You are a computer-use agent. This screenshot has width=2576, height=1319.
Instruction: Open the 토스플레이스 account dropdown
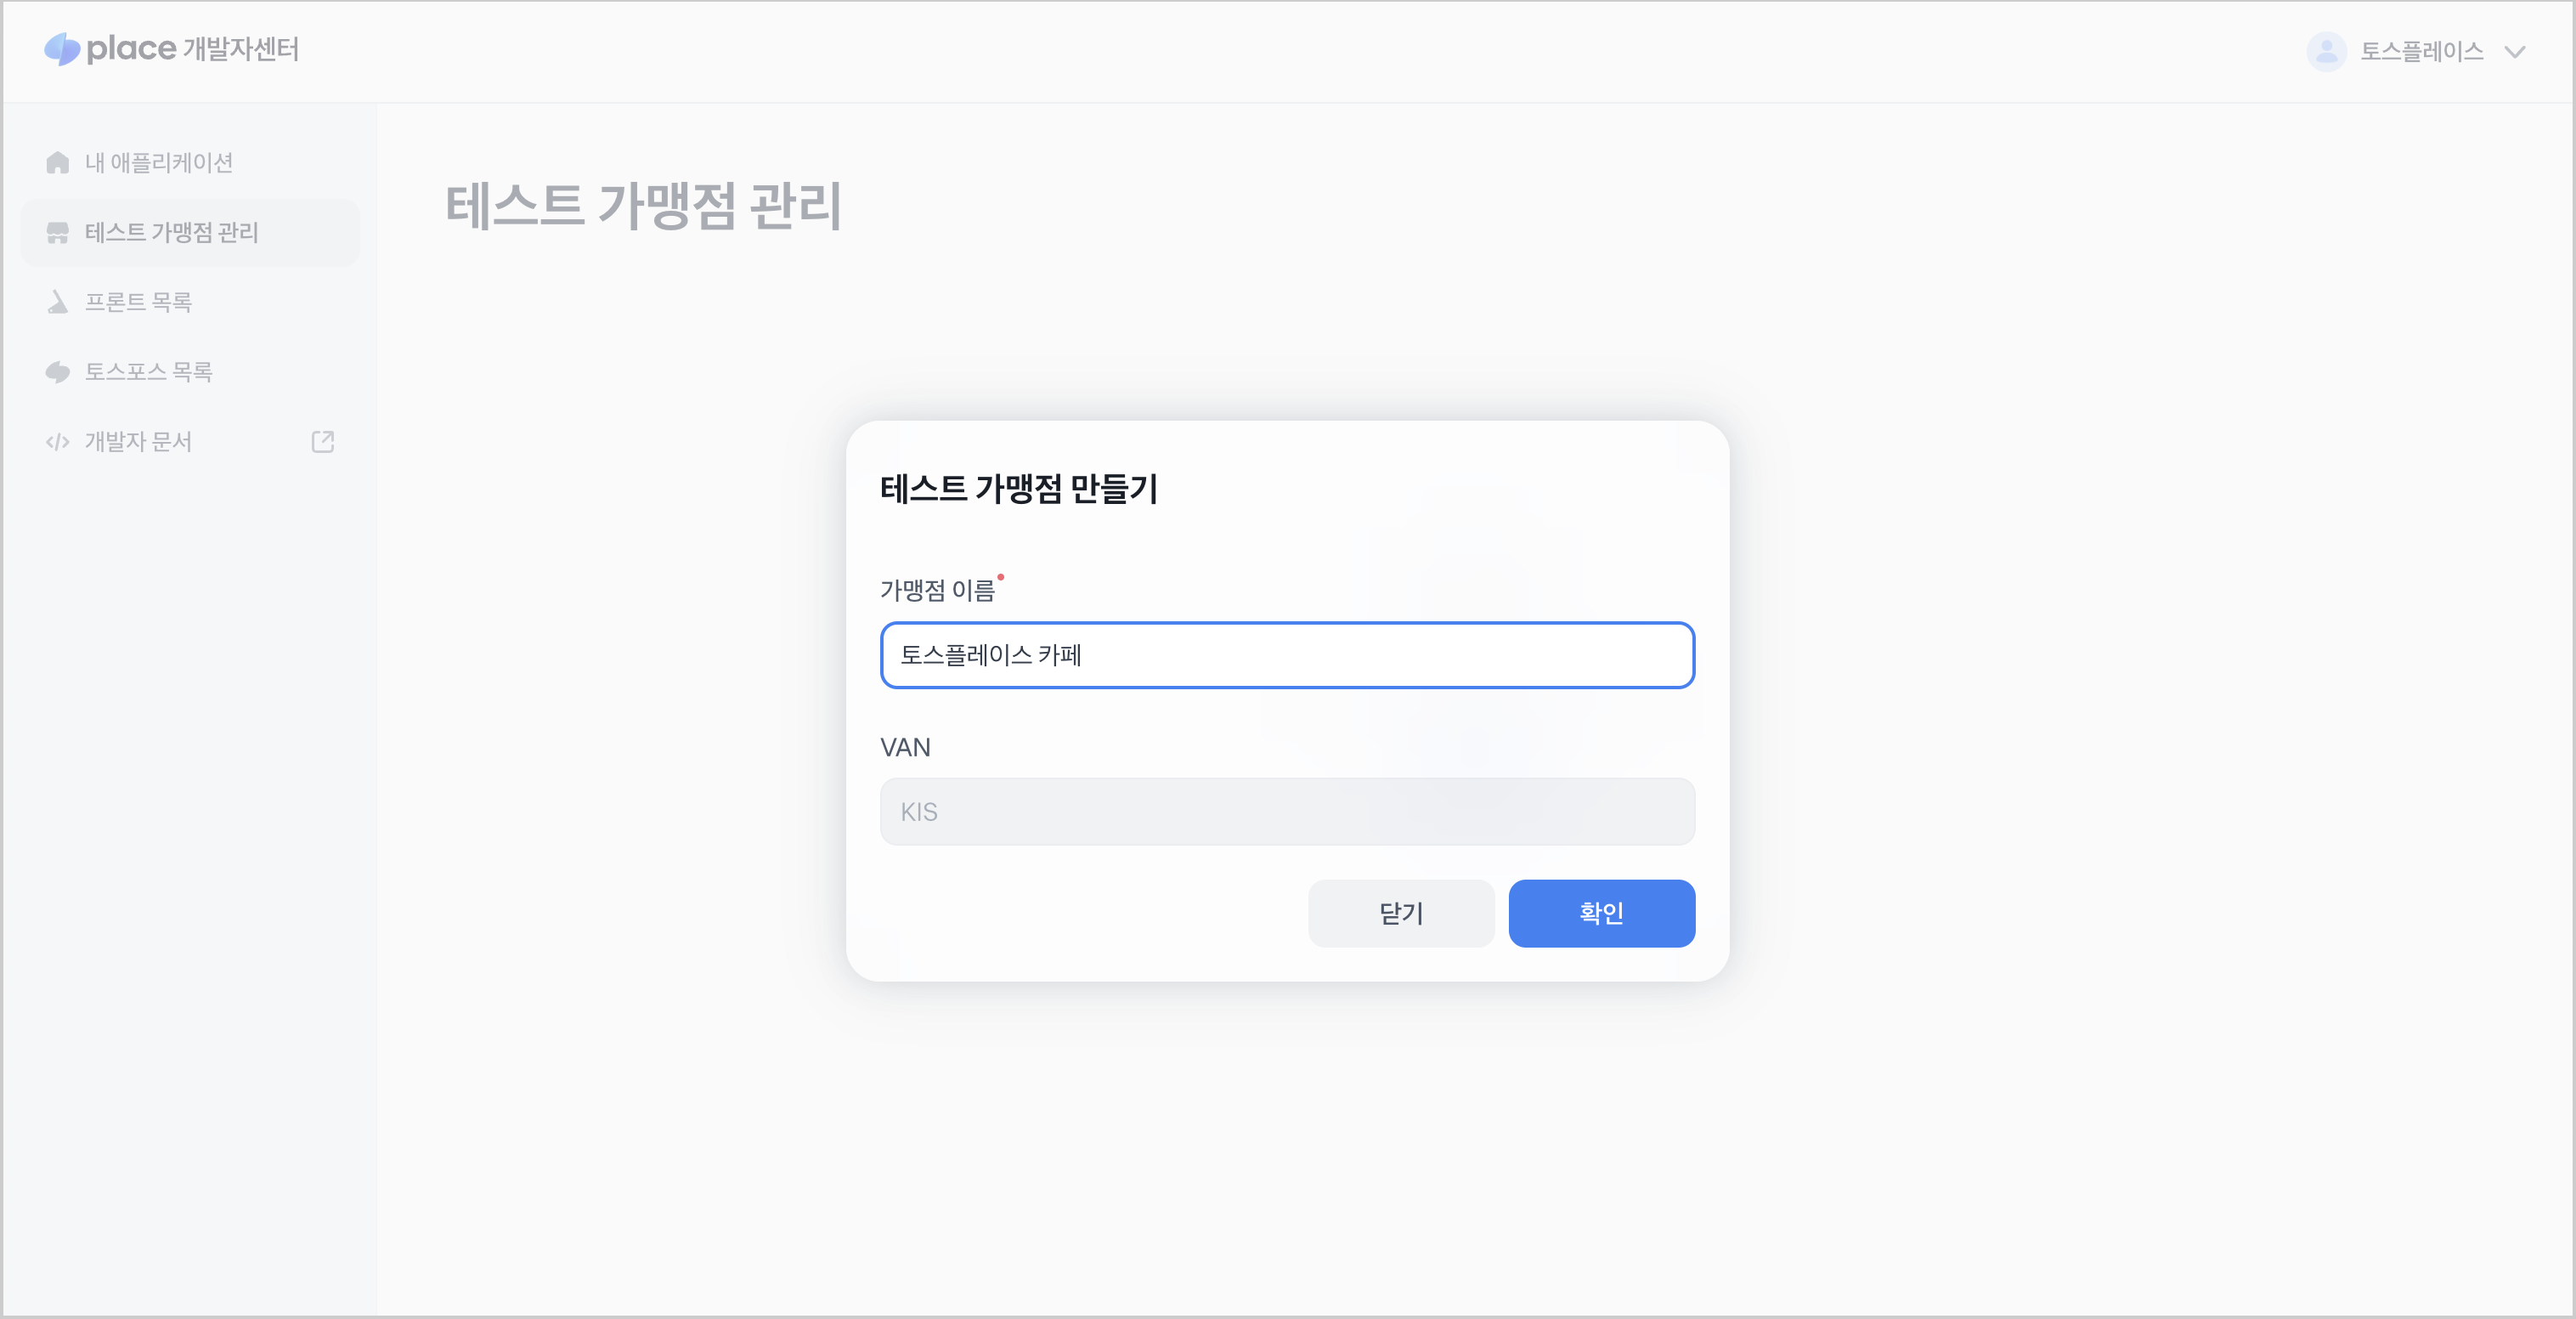pos(2422,51)
